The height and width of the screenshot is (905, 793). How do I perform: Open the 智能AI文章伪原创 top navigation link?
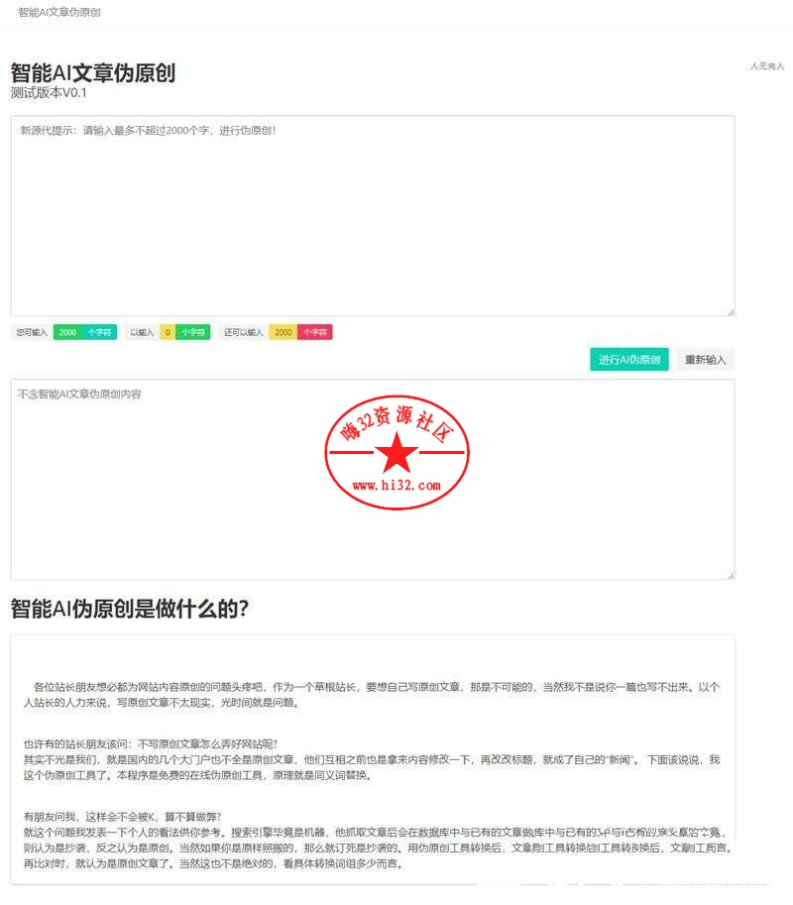coord(58,13)
